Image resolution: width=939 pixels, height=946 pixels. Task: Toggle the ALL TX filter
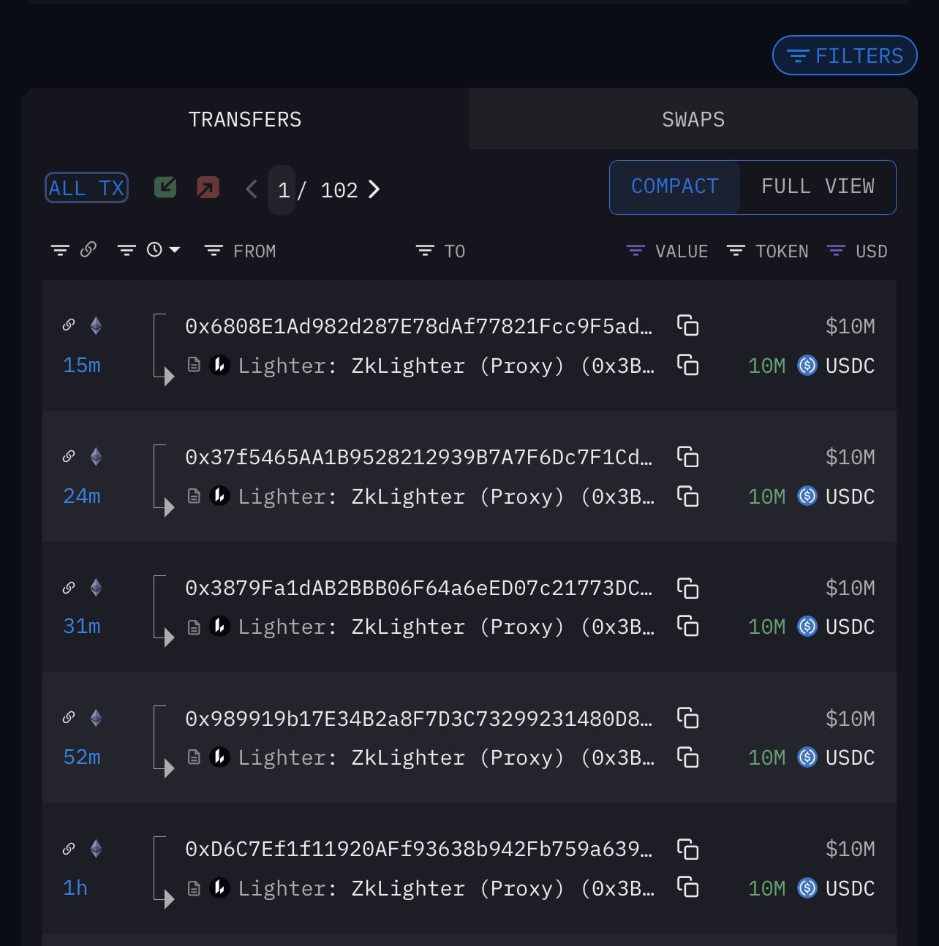pyautogui.click(x=86, y=188)
